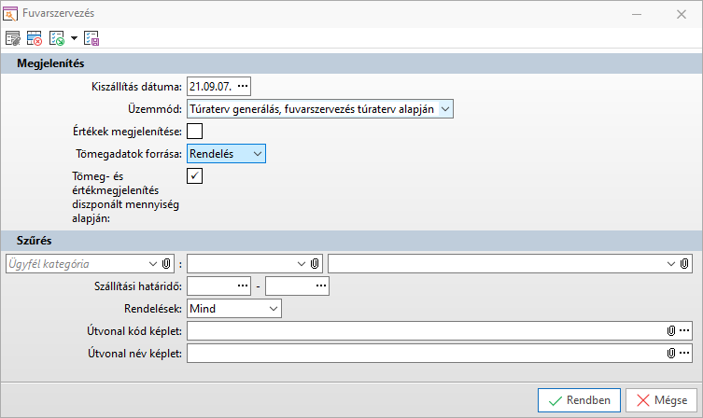Click the Útvonal kód képlet text field
The height and width of the screenshot is (418, 703).
(x=425, y=330)
